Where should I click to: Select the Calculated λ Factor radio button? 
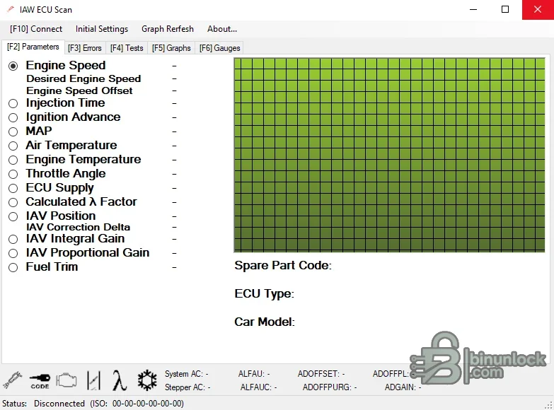click(x=13, y=202)
